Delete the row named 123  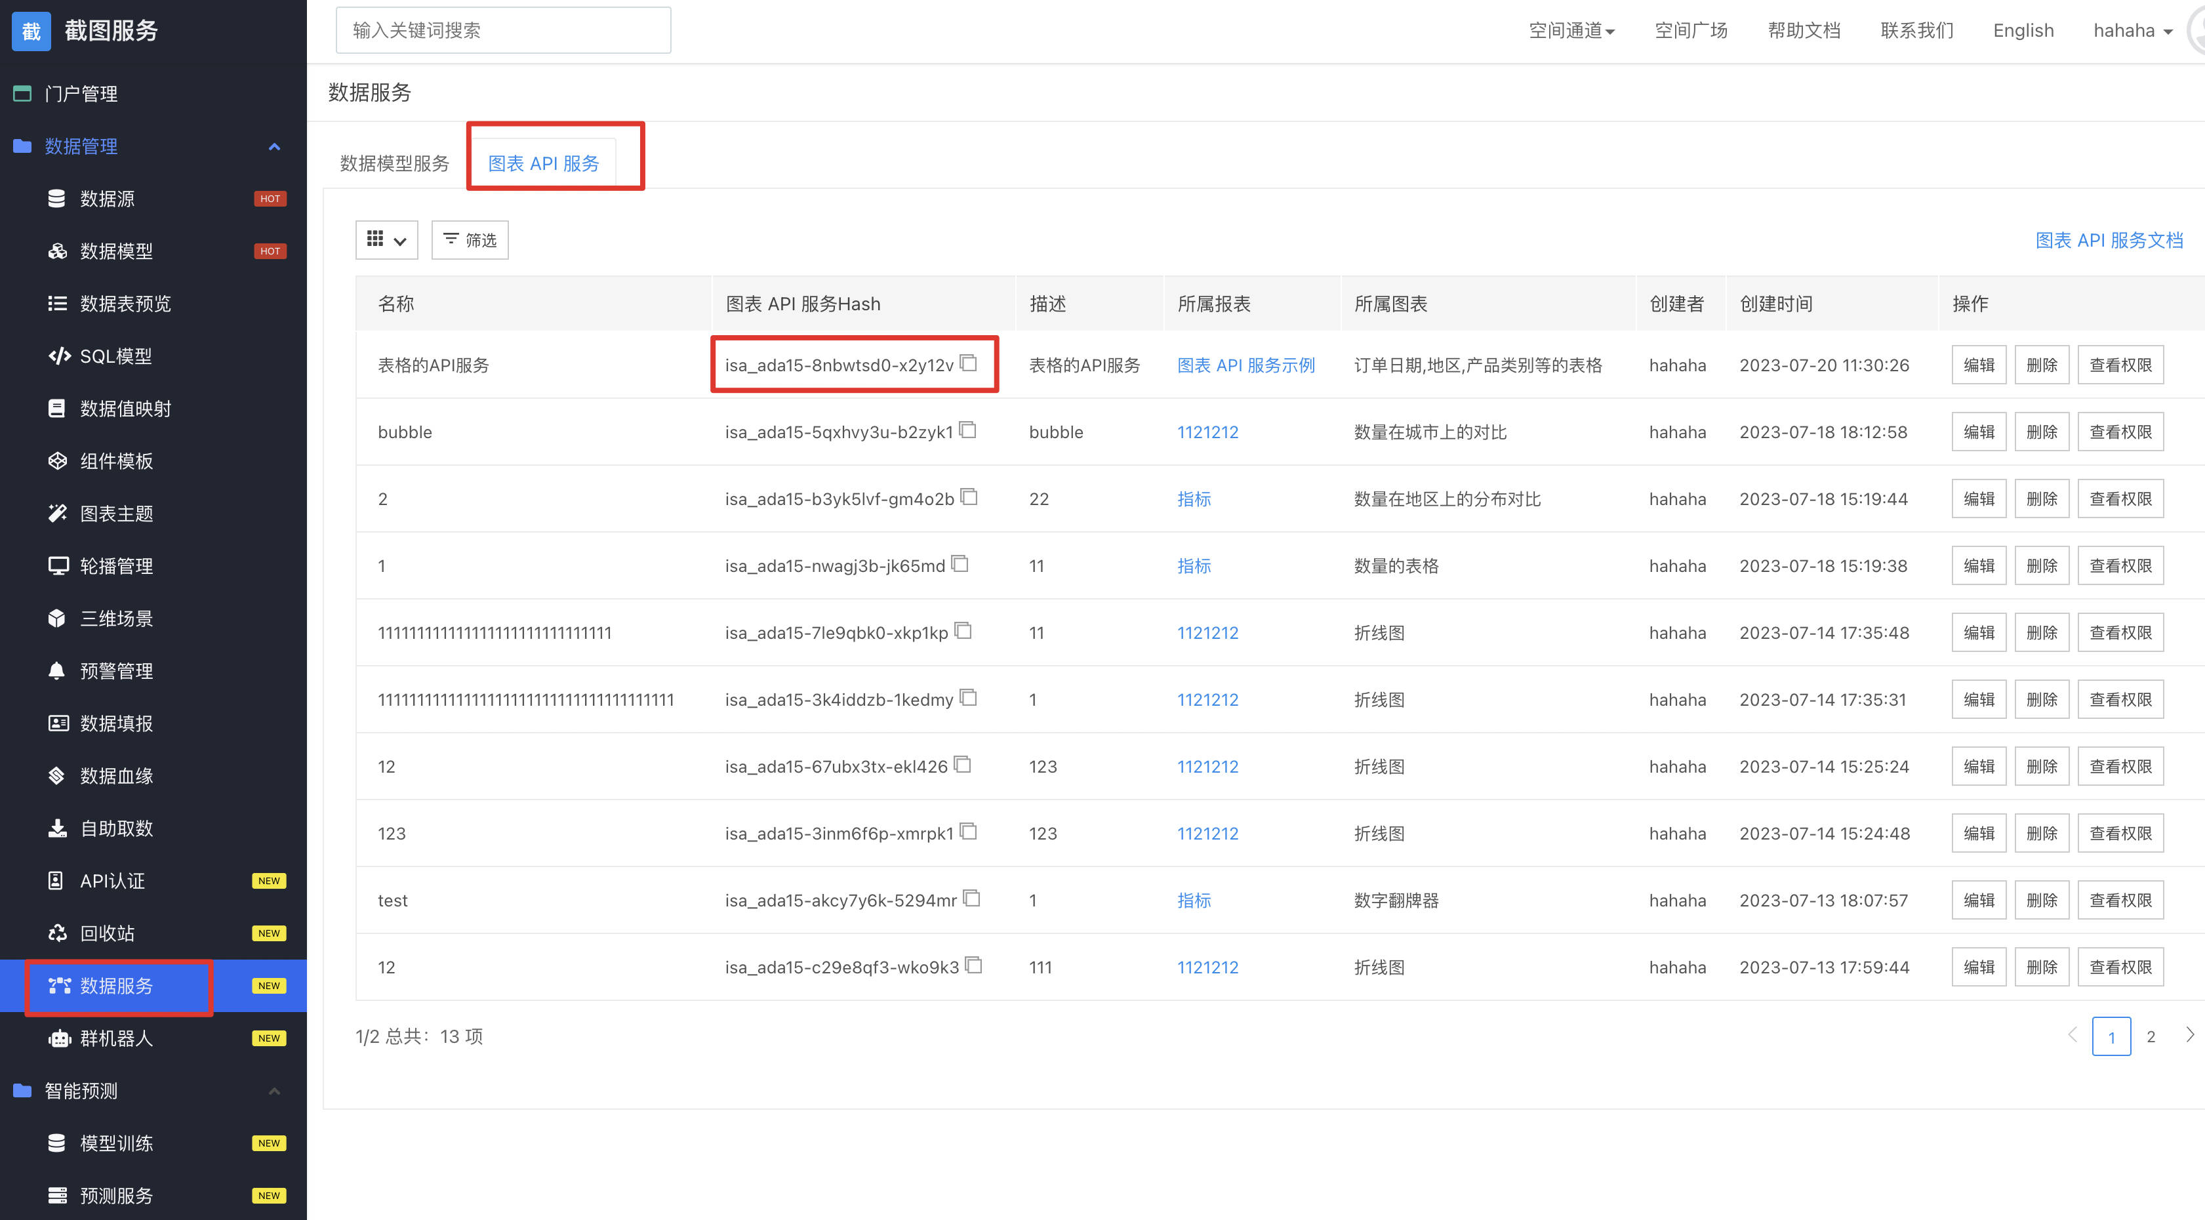2042,834
